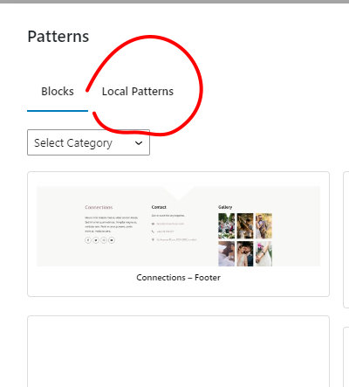Viewport: 349px width, 387px height.
Task: Click the Patterns page heading
Action: (x=58, y=37)
